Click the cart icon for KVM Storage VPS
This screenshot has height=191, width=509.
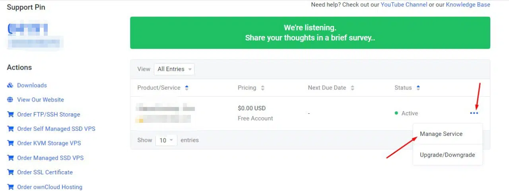click(10, 143)
